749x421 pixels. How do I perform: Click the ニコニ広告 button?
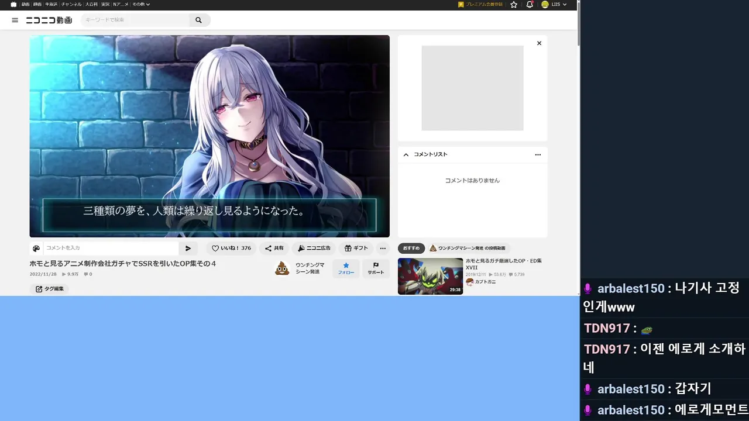tap(314, 248)
